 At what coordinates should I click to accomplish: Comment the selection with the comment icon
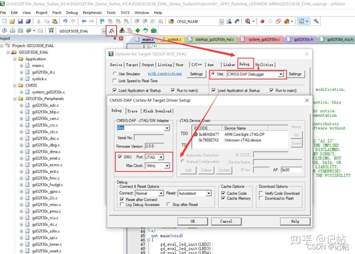tap(153, 21)
